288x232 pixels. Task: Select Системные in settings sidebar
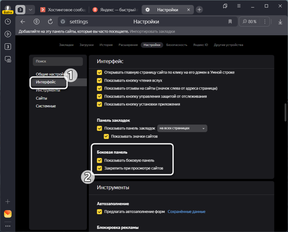click(x=46, y=106)
